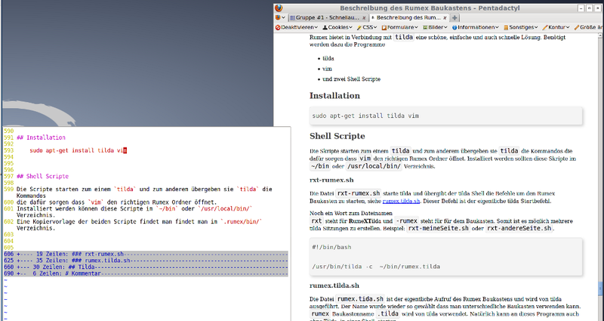Click the Größe ändern toolbar item
Viewport: 604px width, 321px height.
[589, 27]
